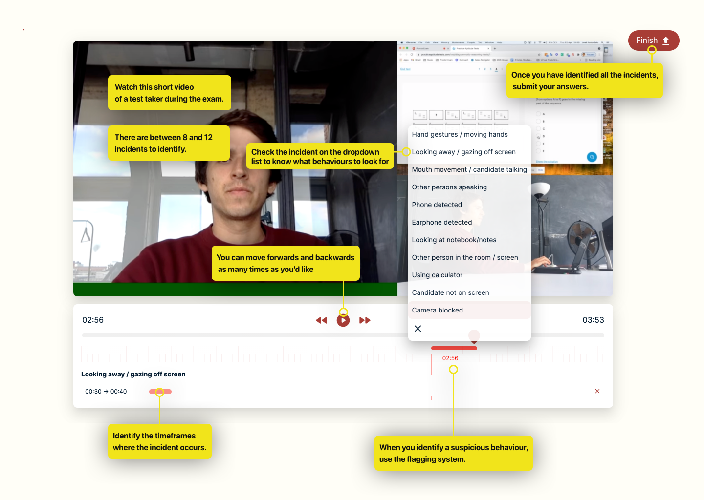This screenshot has width=704, height=500.
Task: Click the blue magnifier icon in the video
Action: click(x=592, y=157)
